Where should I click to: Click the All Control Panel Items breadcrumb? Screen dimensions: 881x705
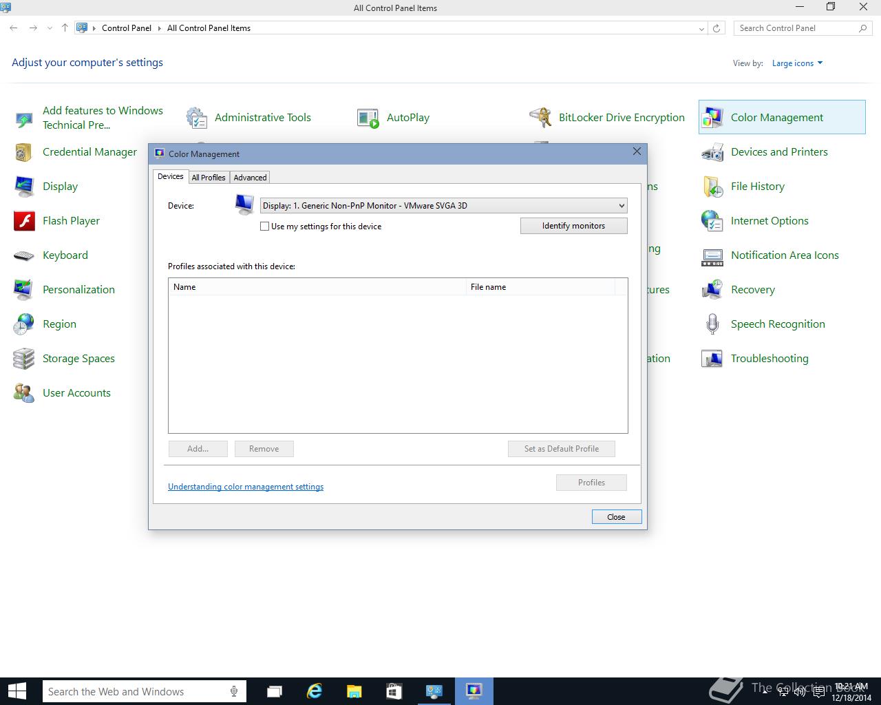[x=209, y=28]
